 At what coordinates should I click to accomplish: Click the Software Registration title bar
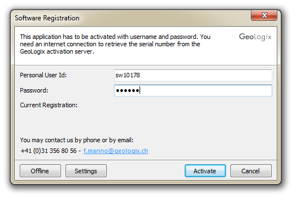(x=132, y=18)
